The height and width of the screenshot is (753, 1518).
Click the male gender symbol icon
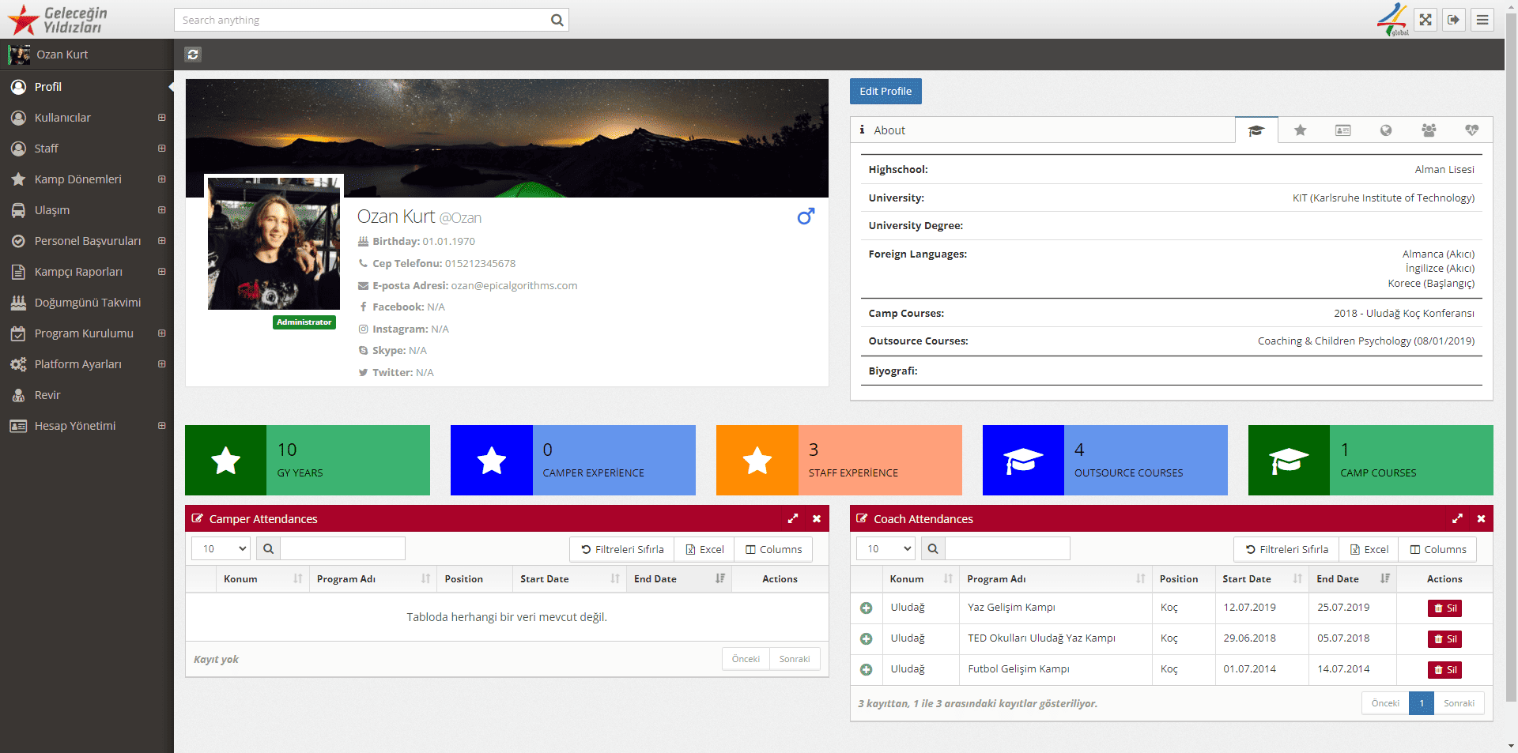(806, 216)
